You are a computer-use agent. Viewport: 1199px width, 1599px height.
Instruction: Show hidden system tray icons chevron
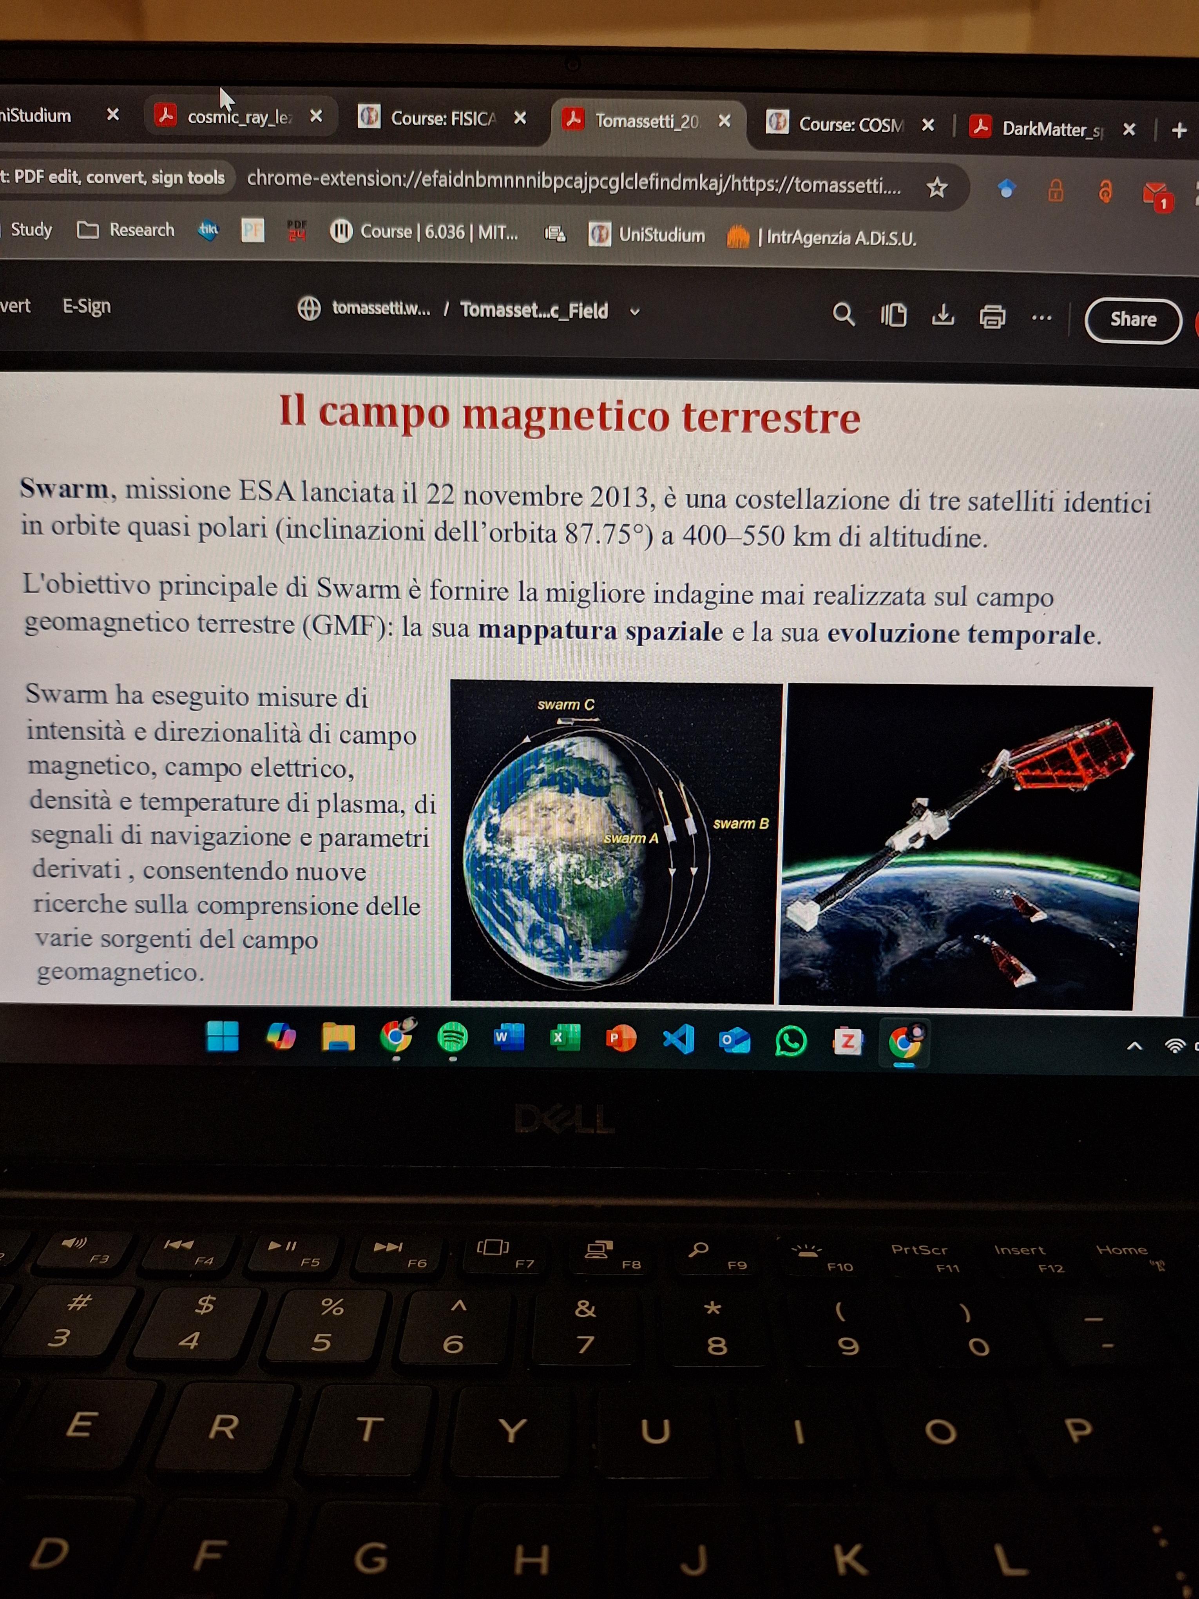click(1134, 1045)
